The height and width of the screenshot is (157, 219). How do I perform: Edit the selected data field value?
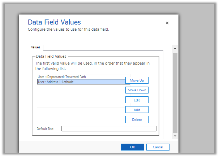tap(137, 100)
